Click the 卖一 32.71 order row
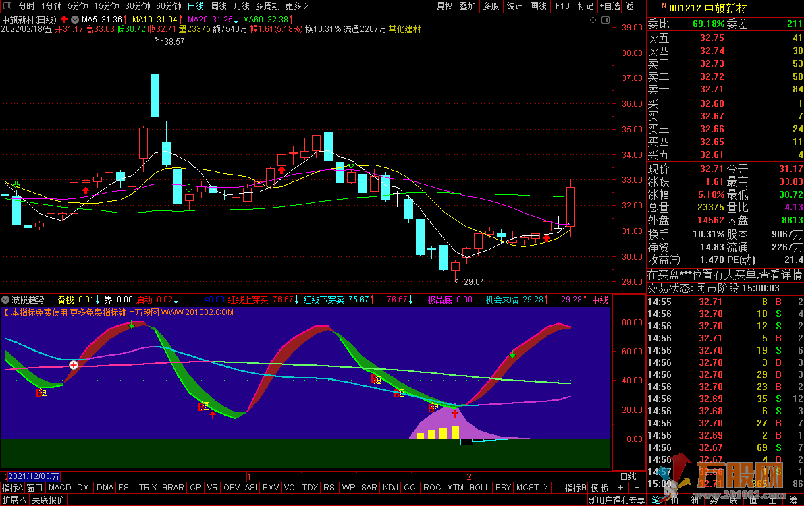The image size is (804, 506). click(x=725, y=89)
